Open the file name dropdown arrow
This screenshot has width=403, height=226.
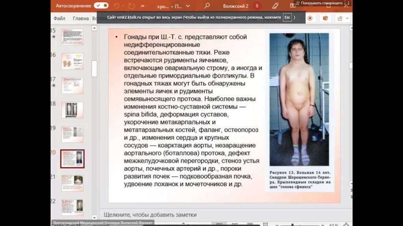[188, 6]
